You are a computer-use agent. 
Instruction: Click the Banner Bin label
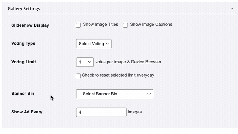(x=23, y=94)
